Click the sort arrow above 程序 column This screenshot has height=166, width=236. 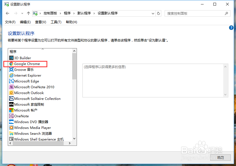43,49
